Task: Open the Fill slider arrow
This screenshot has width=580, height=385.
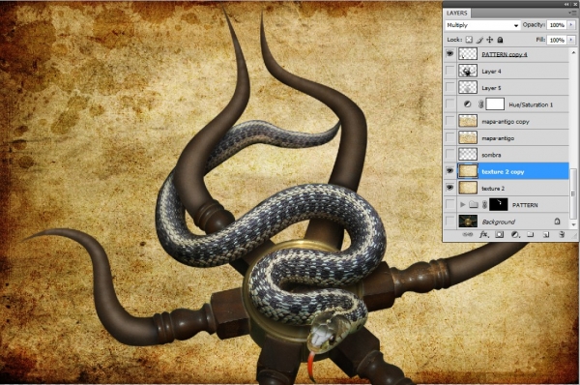Action: [571, 40]
